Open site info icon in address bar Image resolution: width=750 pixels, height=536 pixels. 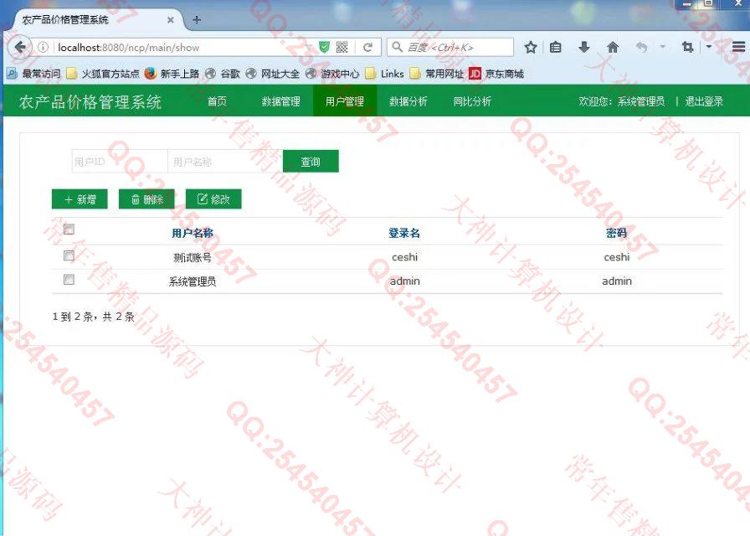tap(43, 48)
